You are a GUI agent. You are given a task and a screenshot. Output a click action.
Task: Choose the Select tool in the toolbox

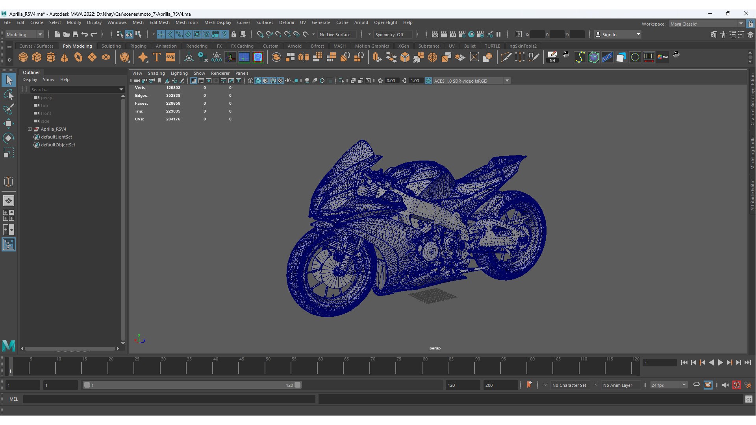(x=9, y=80)
